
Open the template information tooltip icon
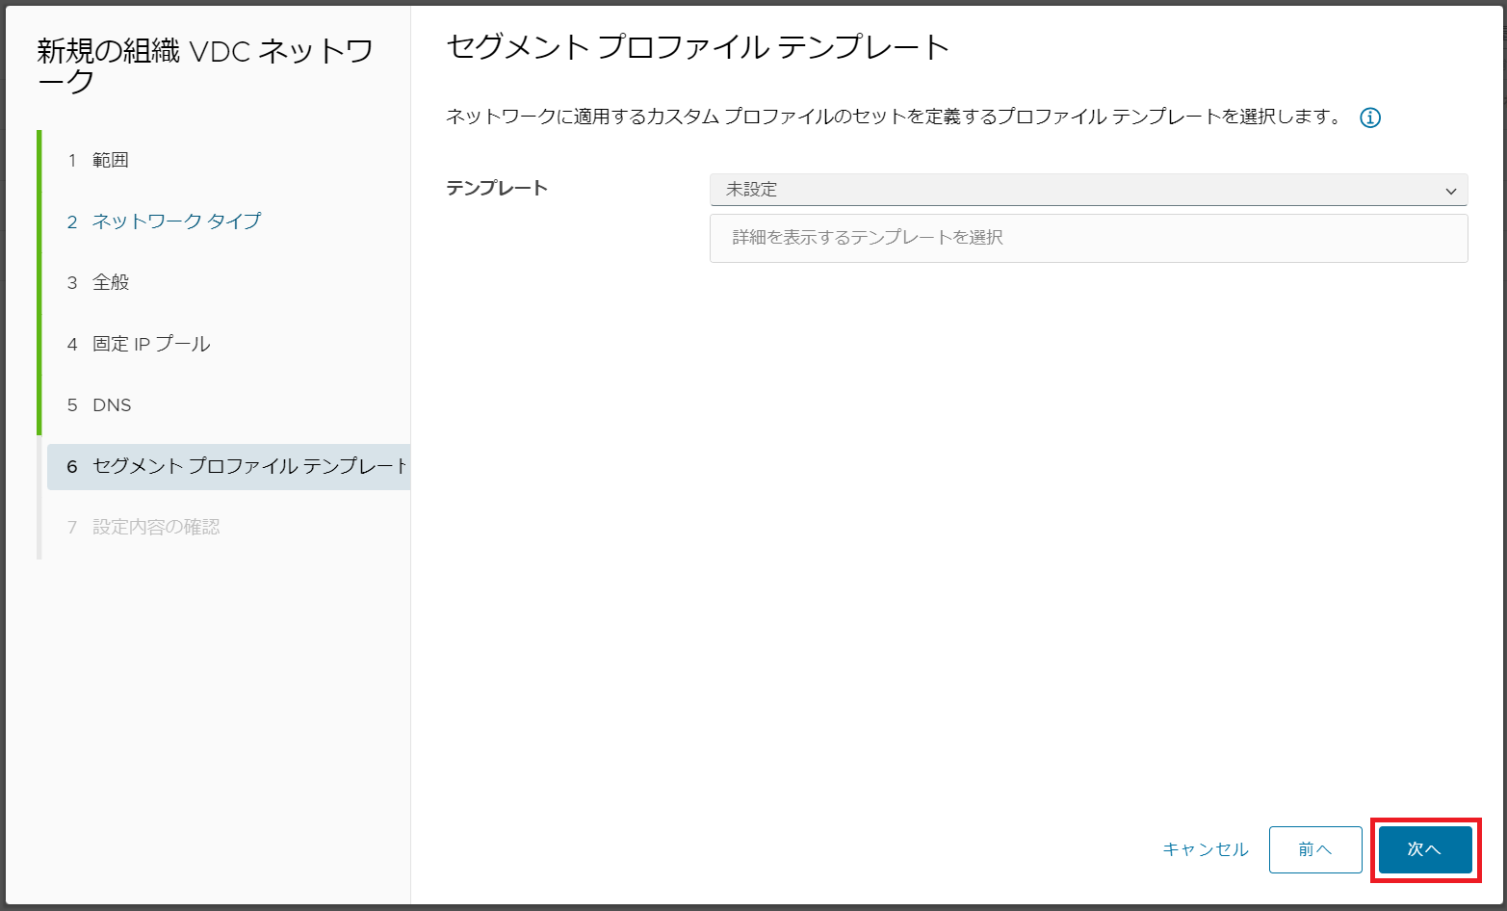[1370, 117]
